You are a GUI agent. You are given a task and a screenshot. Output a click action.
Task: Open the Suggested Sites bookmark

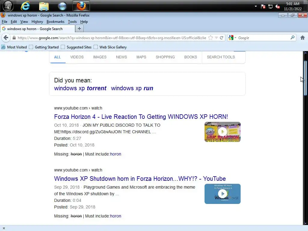(x=76, y=47)
